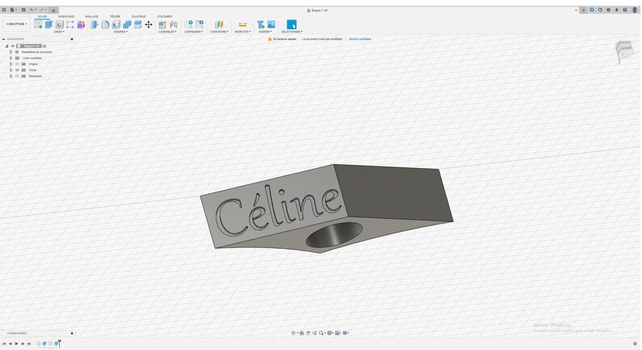The height and width of the screenshot is (350, 642).
Task: Open the data panel grid icon
Action: point(4,10)
